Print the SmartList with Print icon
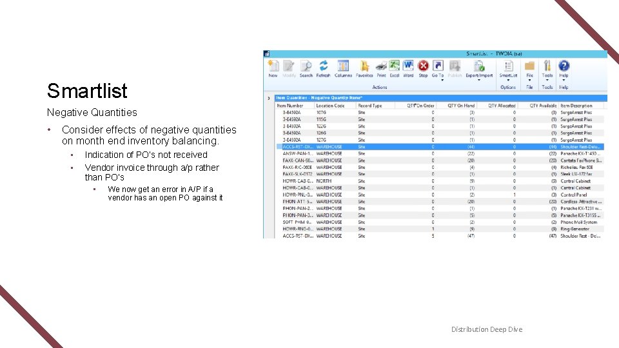619x348 pixels. coord(381,66)
